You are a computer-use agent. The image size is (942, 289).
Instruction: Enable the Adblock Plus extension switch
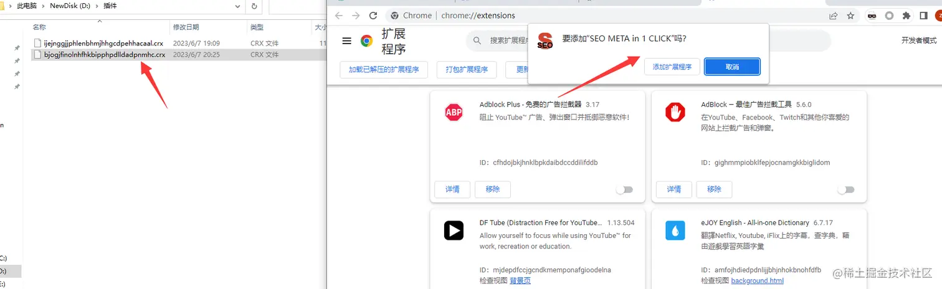(624, 189)
